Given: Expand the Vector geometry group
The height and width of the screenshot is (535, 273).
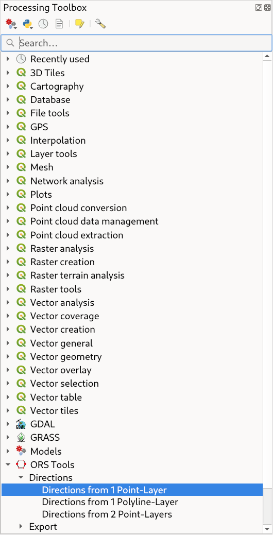Looking at the screenshot, I should [x=8, y=357].
